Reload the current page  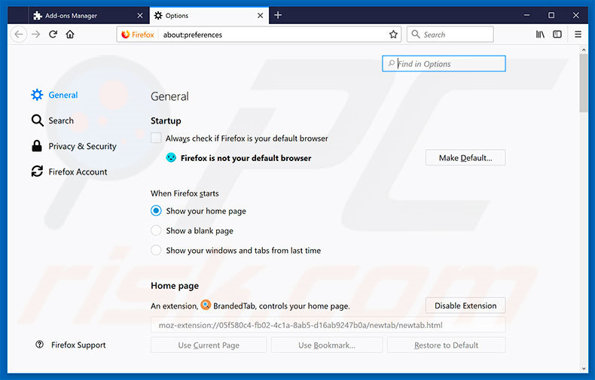click(x=53, y=35)
